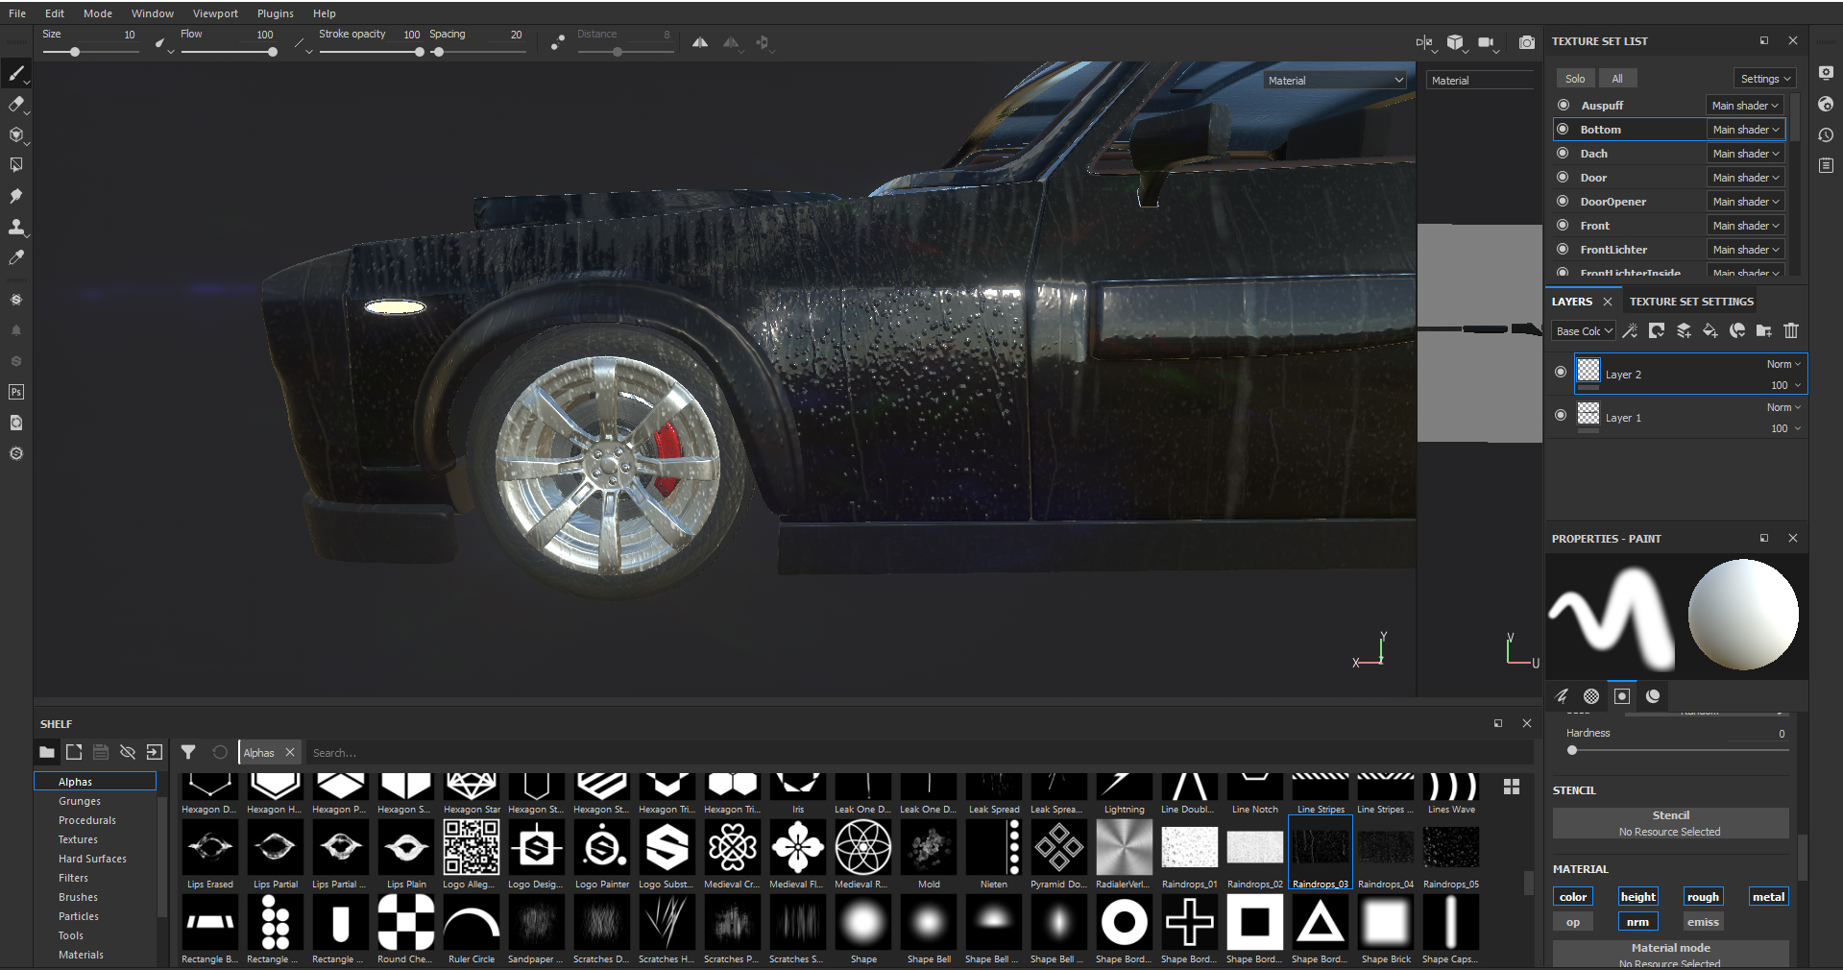Hide Layer 1 using its visibility toggle
Viewport: 1843px width, 970px height.
1561,415
